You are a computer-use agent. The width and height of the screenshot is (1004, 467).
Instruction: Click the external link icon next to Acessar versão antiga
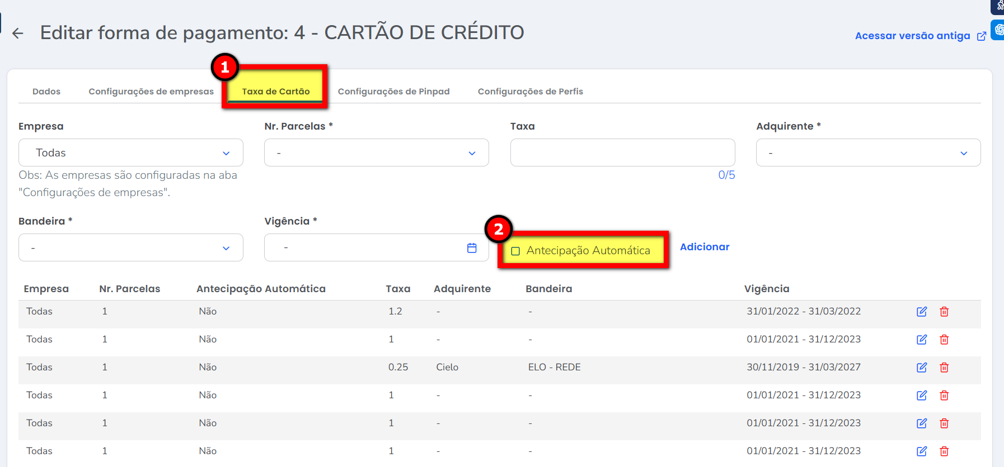click(981, 36)
